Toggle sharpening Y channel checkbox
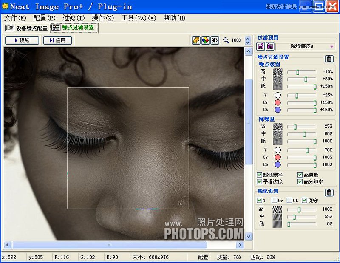This screenshot has width=340, height=263. tap(259, 201)
